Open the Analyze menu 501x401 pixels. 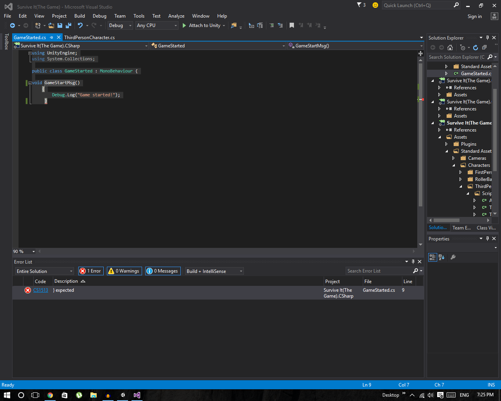click(176, 16)
